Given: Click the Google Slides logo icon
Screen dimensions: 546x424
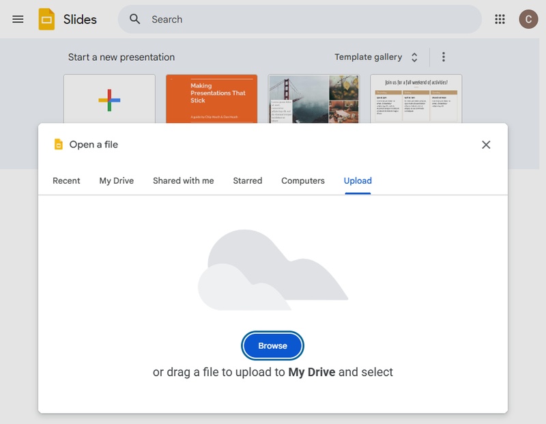Looking at the screenshot, I should (x=47, y=18).
